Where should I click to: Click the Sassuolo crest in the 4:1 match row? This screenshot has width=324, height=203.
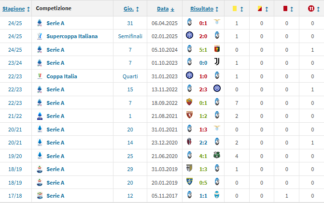tap(216, 156)
